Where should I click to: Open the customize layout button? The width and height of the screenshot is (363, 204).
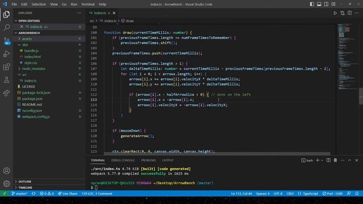click(334, 4)
